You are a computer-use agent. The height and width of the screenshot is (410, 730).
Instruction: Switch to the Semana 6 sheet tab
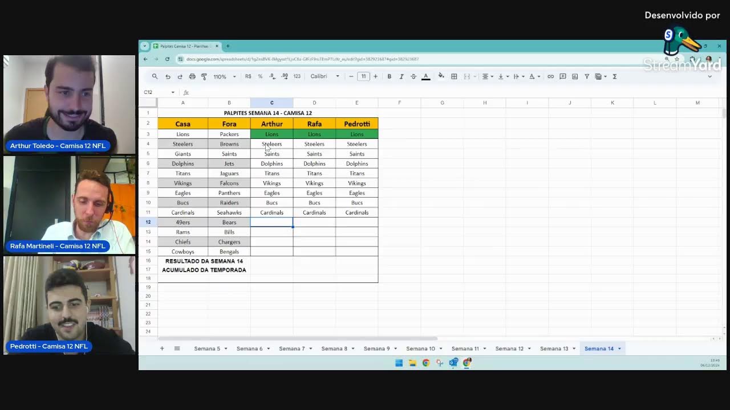pos(250,348)
